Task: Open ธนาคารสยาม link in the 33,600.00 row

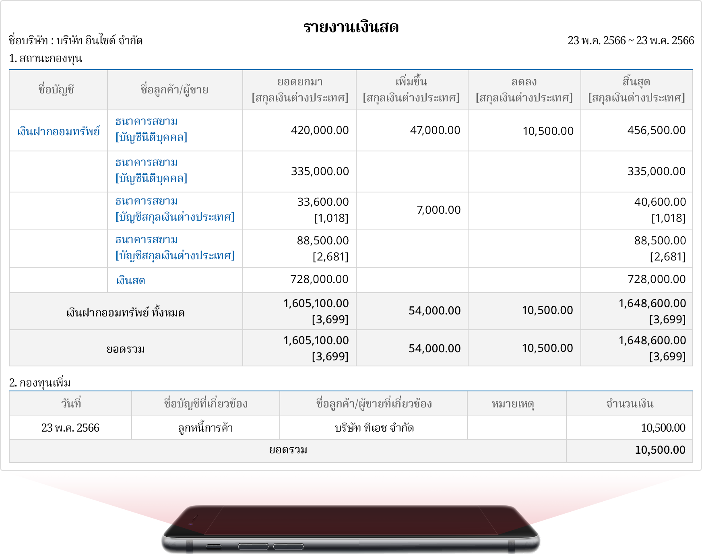Action: click(147, 201)
